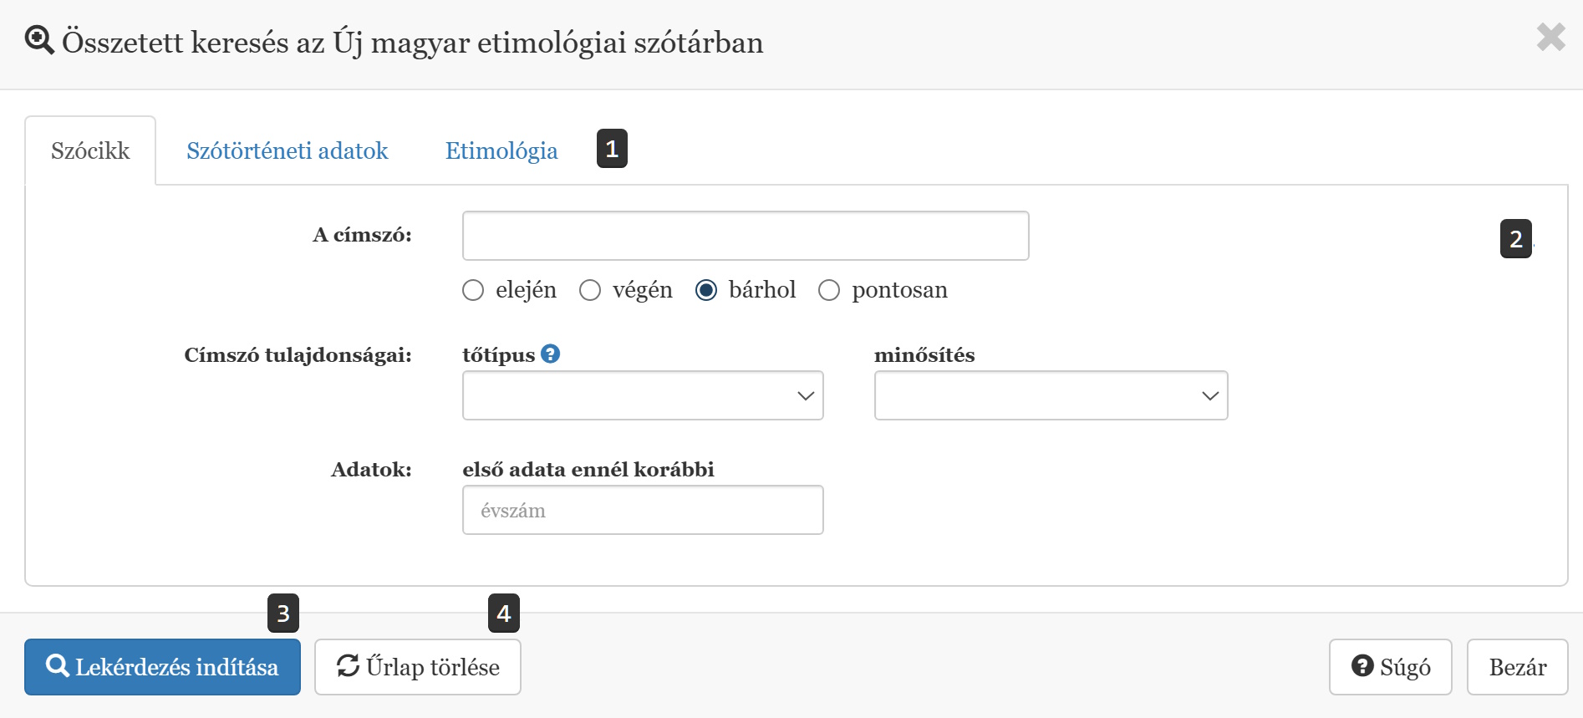
Task: Select the Szócikk tab
Action: [x=90, y=150]
